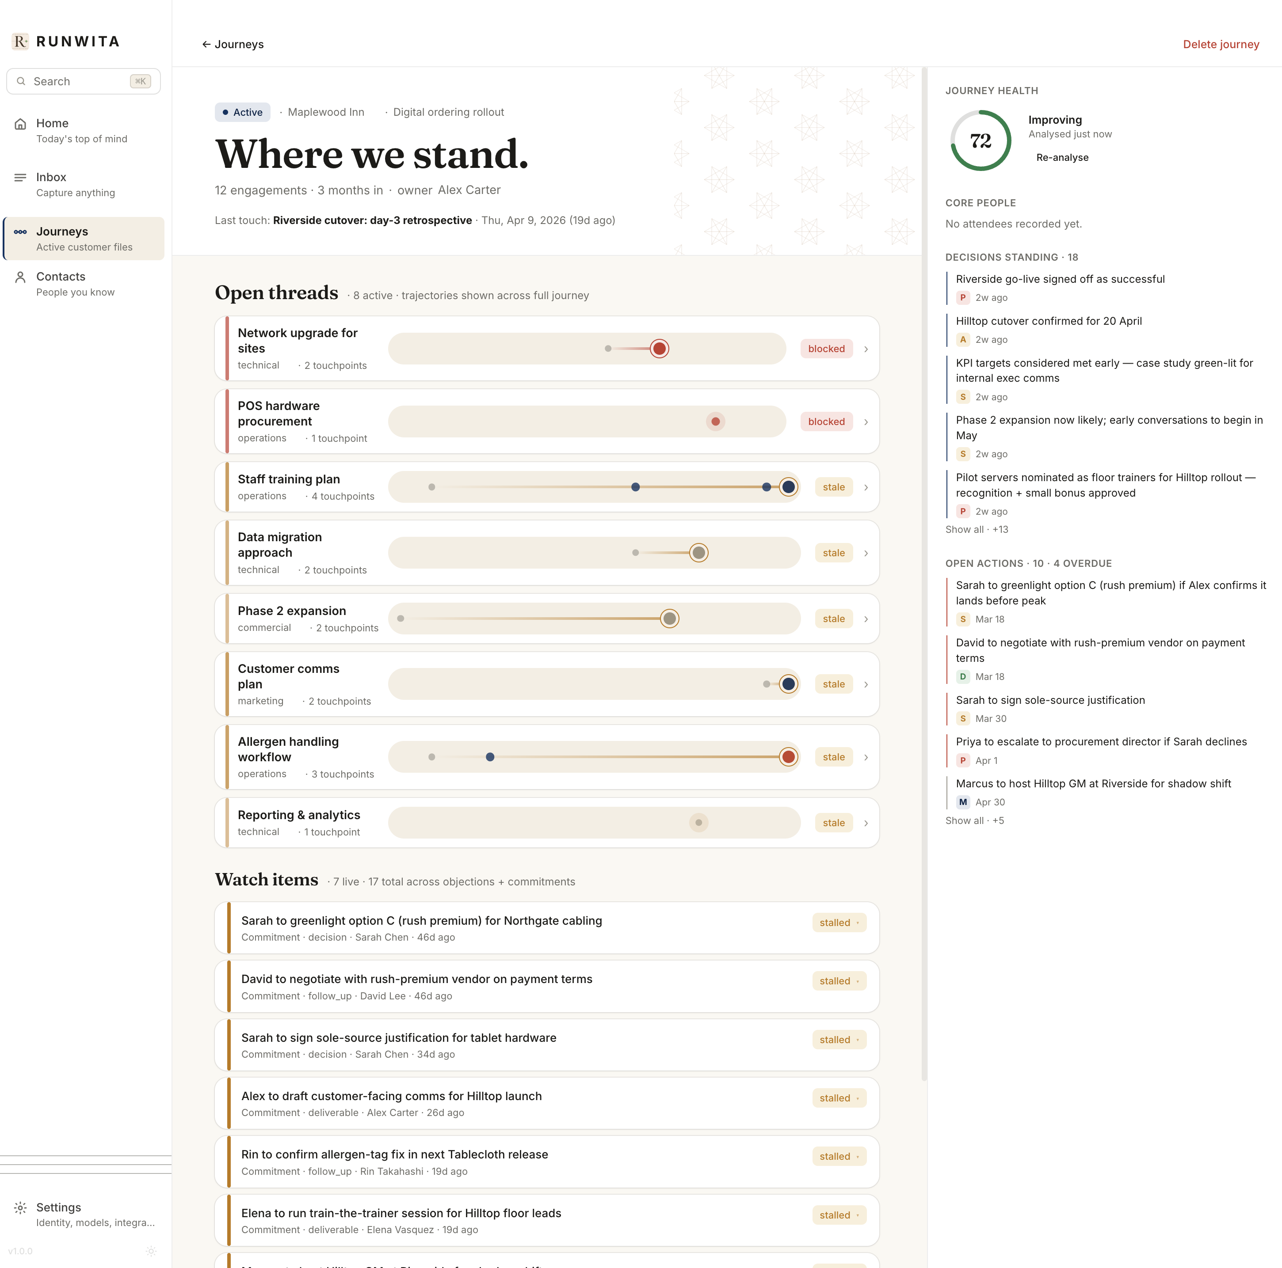Image resolution: width=1282 pixels, height=1268 pixels.
Task: Select the Home icon in the sidebar
Action: tap(21, 123)
